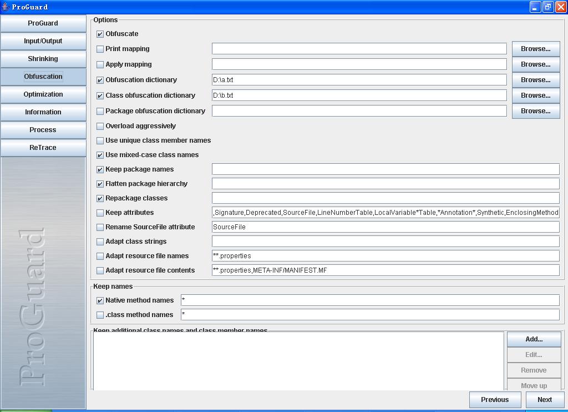The image size is (568, 412).
Task: Toggle Use mixed-case class names
Action: (100, 155)
